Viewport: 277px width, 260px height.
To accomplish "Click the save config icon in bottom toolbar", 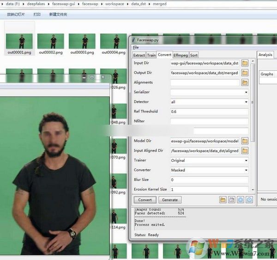I will [232, 200].
